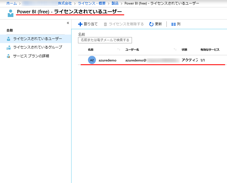Screen dimensions: 227x183
Task: Sort by ユーザー名 column arrows
Action: click(175, 50)
